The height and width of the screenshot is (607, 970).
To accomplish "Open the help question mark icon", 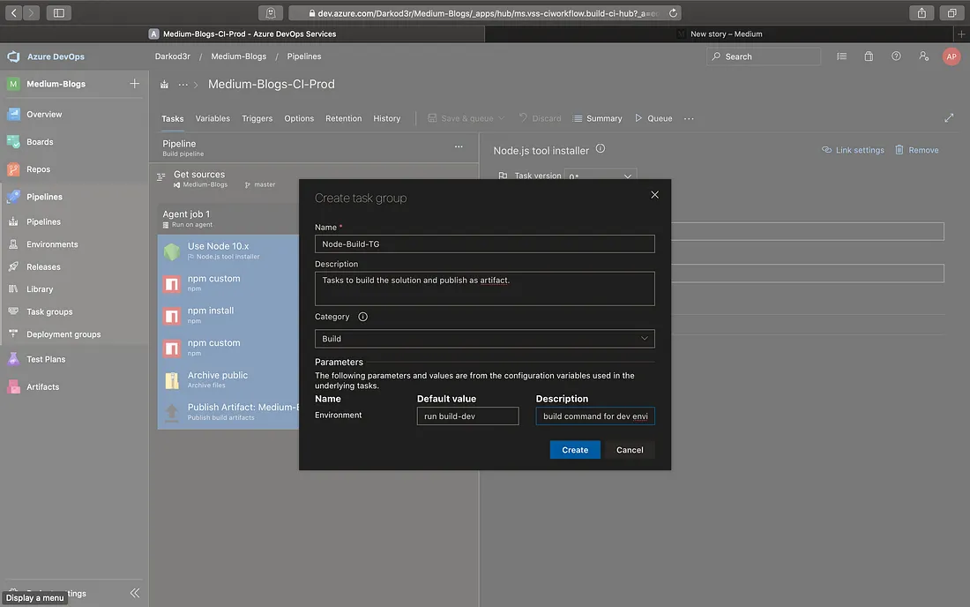I will (x=896, y=56).
